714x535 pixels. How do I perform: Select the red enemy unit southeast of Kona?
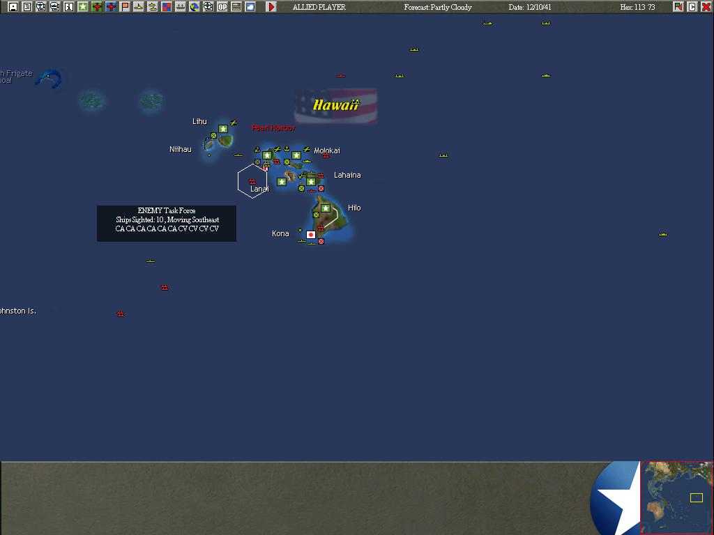[x=321, y=242]
